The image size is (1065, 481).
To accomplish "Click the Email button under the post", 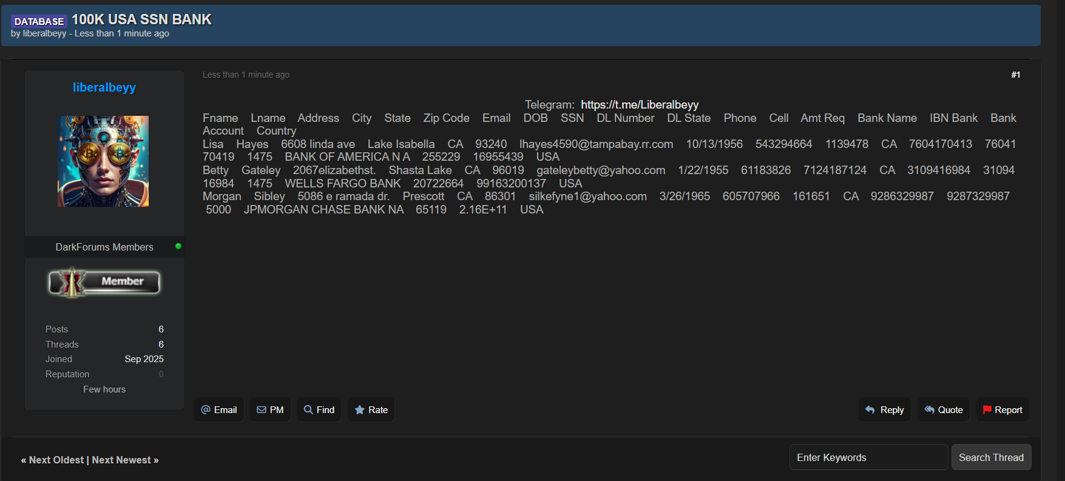I will [x=219, y=410].
